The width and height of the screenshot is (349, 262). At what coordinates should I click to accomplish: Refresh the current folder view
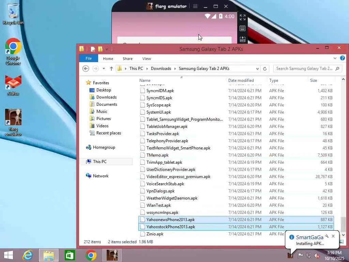coord(264,69)
